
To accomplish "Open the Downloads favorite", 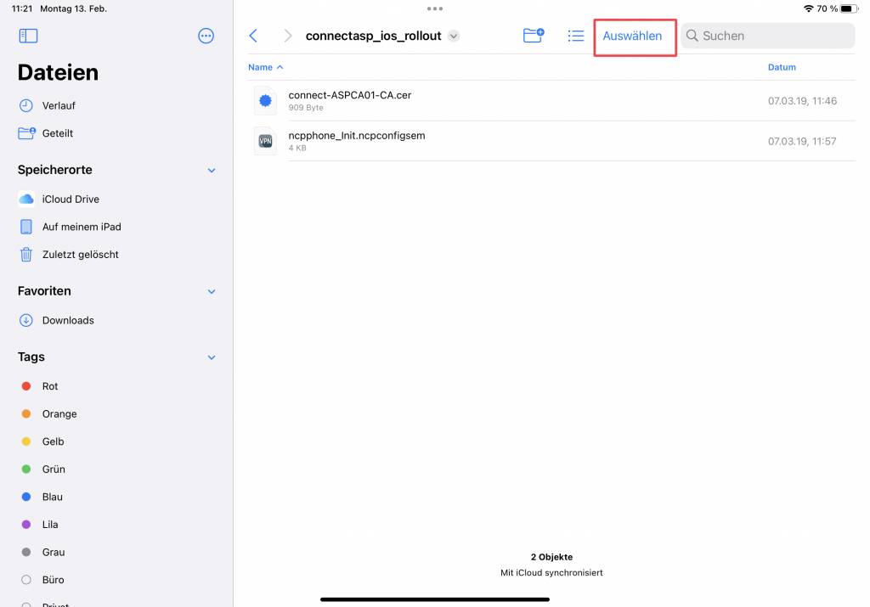I will click(x=67, y=321).
